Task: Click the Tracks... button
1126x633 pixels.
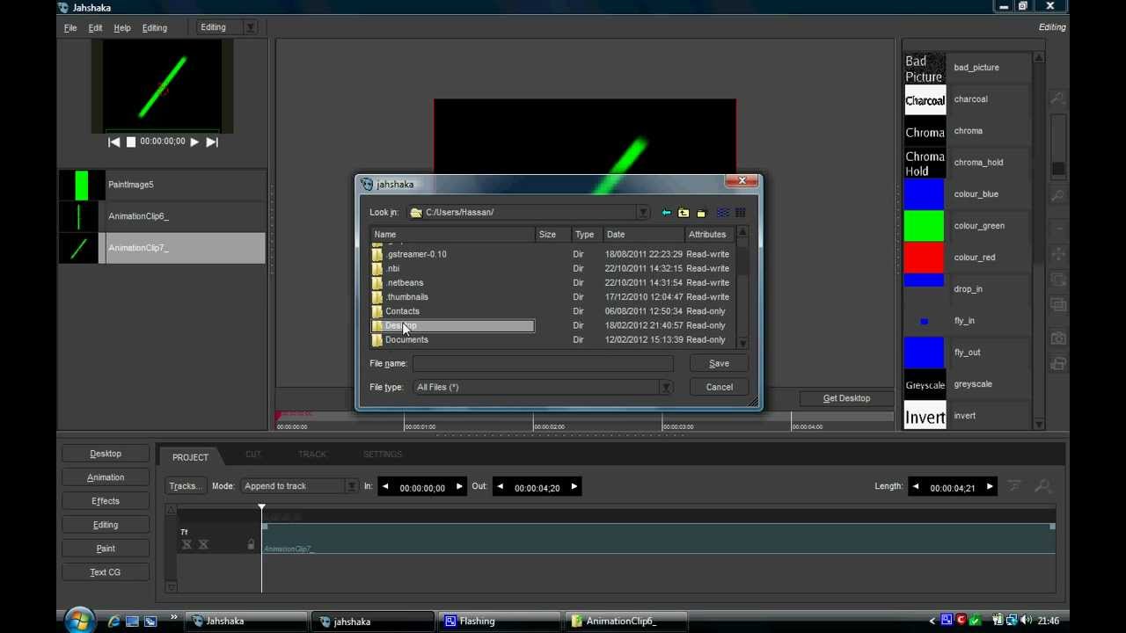Action: coord(186,486)
